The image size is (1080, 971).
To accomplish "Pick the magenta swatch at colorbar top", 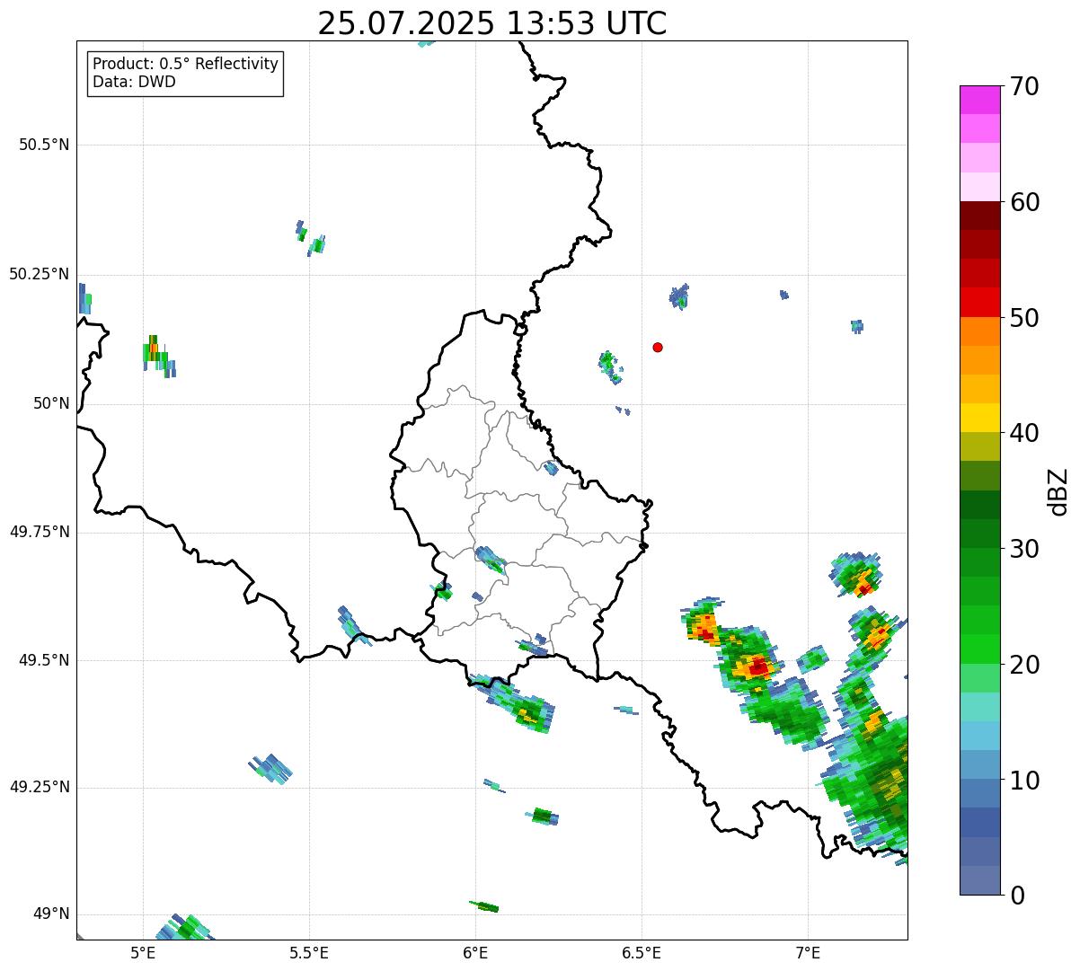I will click(980, 100).
